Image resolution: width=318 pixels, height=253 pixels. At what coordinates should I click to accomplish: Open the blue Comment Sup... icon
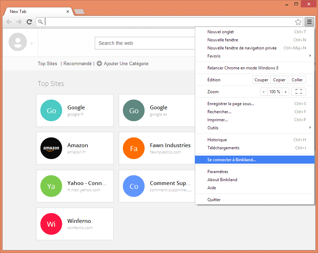[134, 186]
